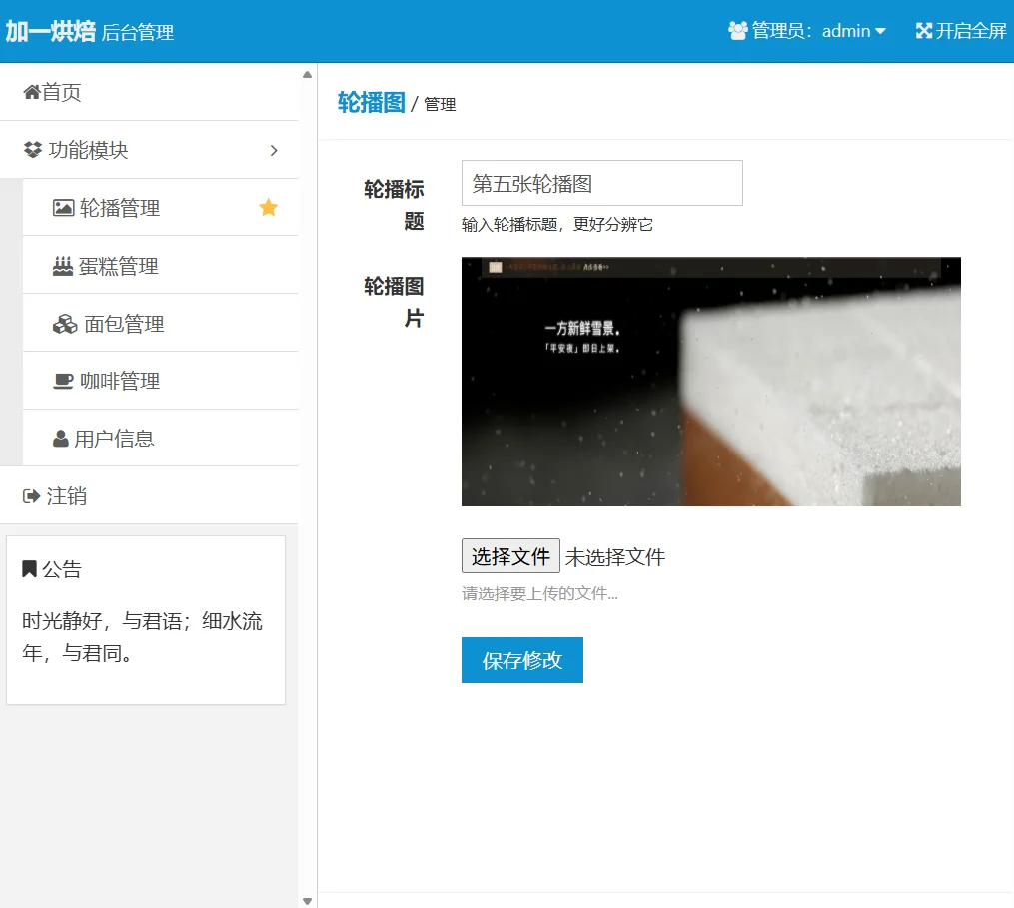Screen dimensions: 1014x908
Task: Click the bookmark icon beside 公告
Action: pyautogui.click(x=28, y=568)
